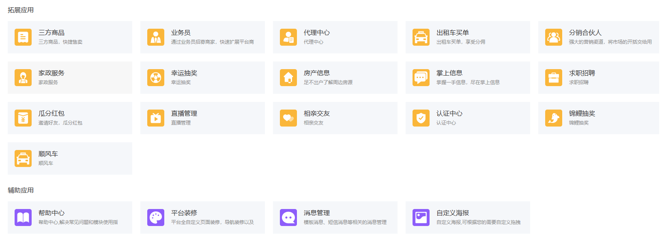Click the 分销合伙人 title text
The width and height of the screenshot is (662, 245).
(585, 33)
